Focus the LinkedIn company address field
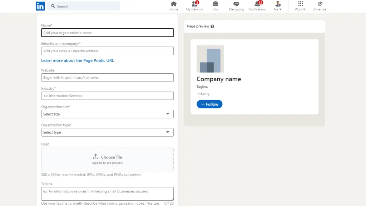 107,51
